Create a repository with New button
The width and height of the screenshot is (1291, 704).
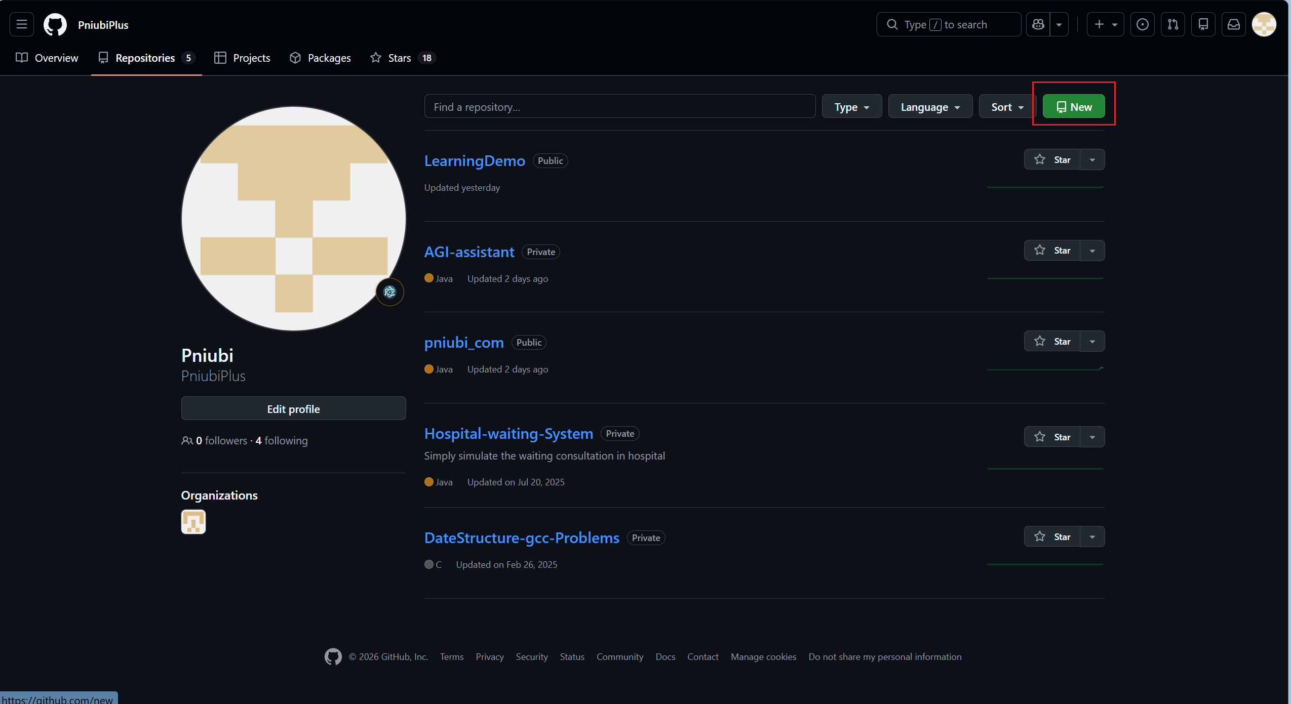point(1074,107)
